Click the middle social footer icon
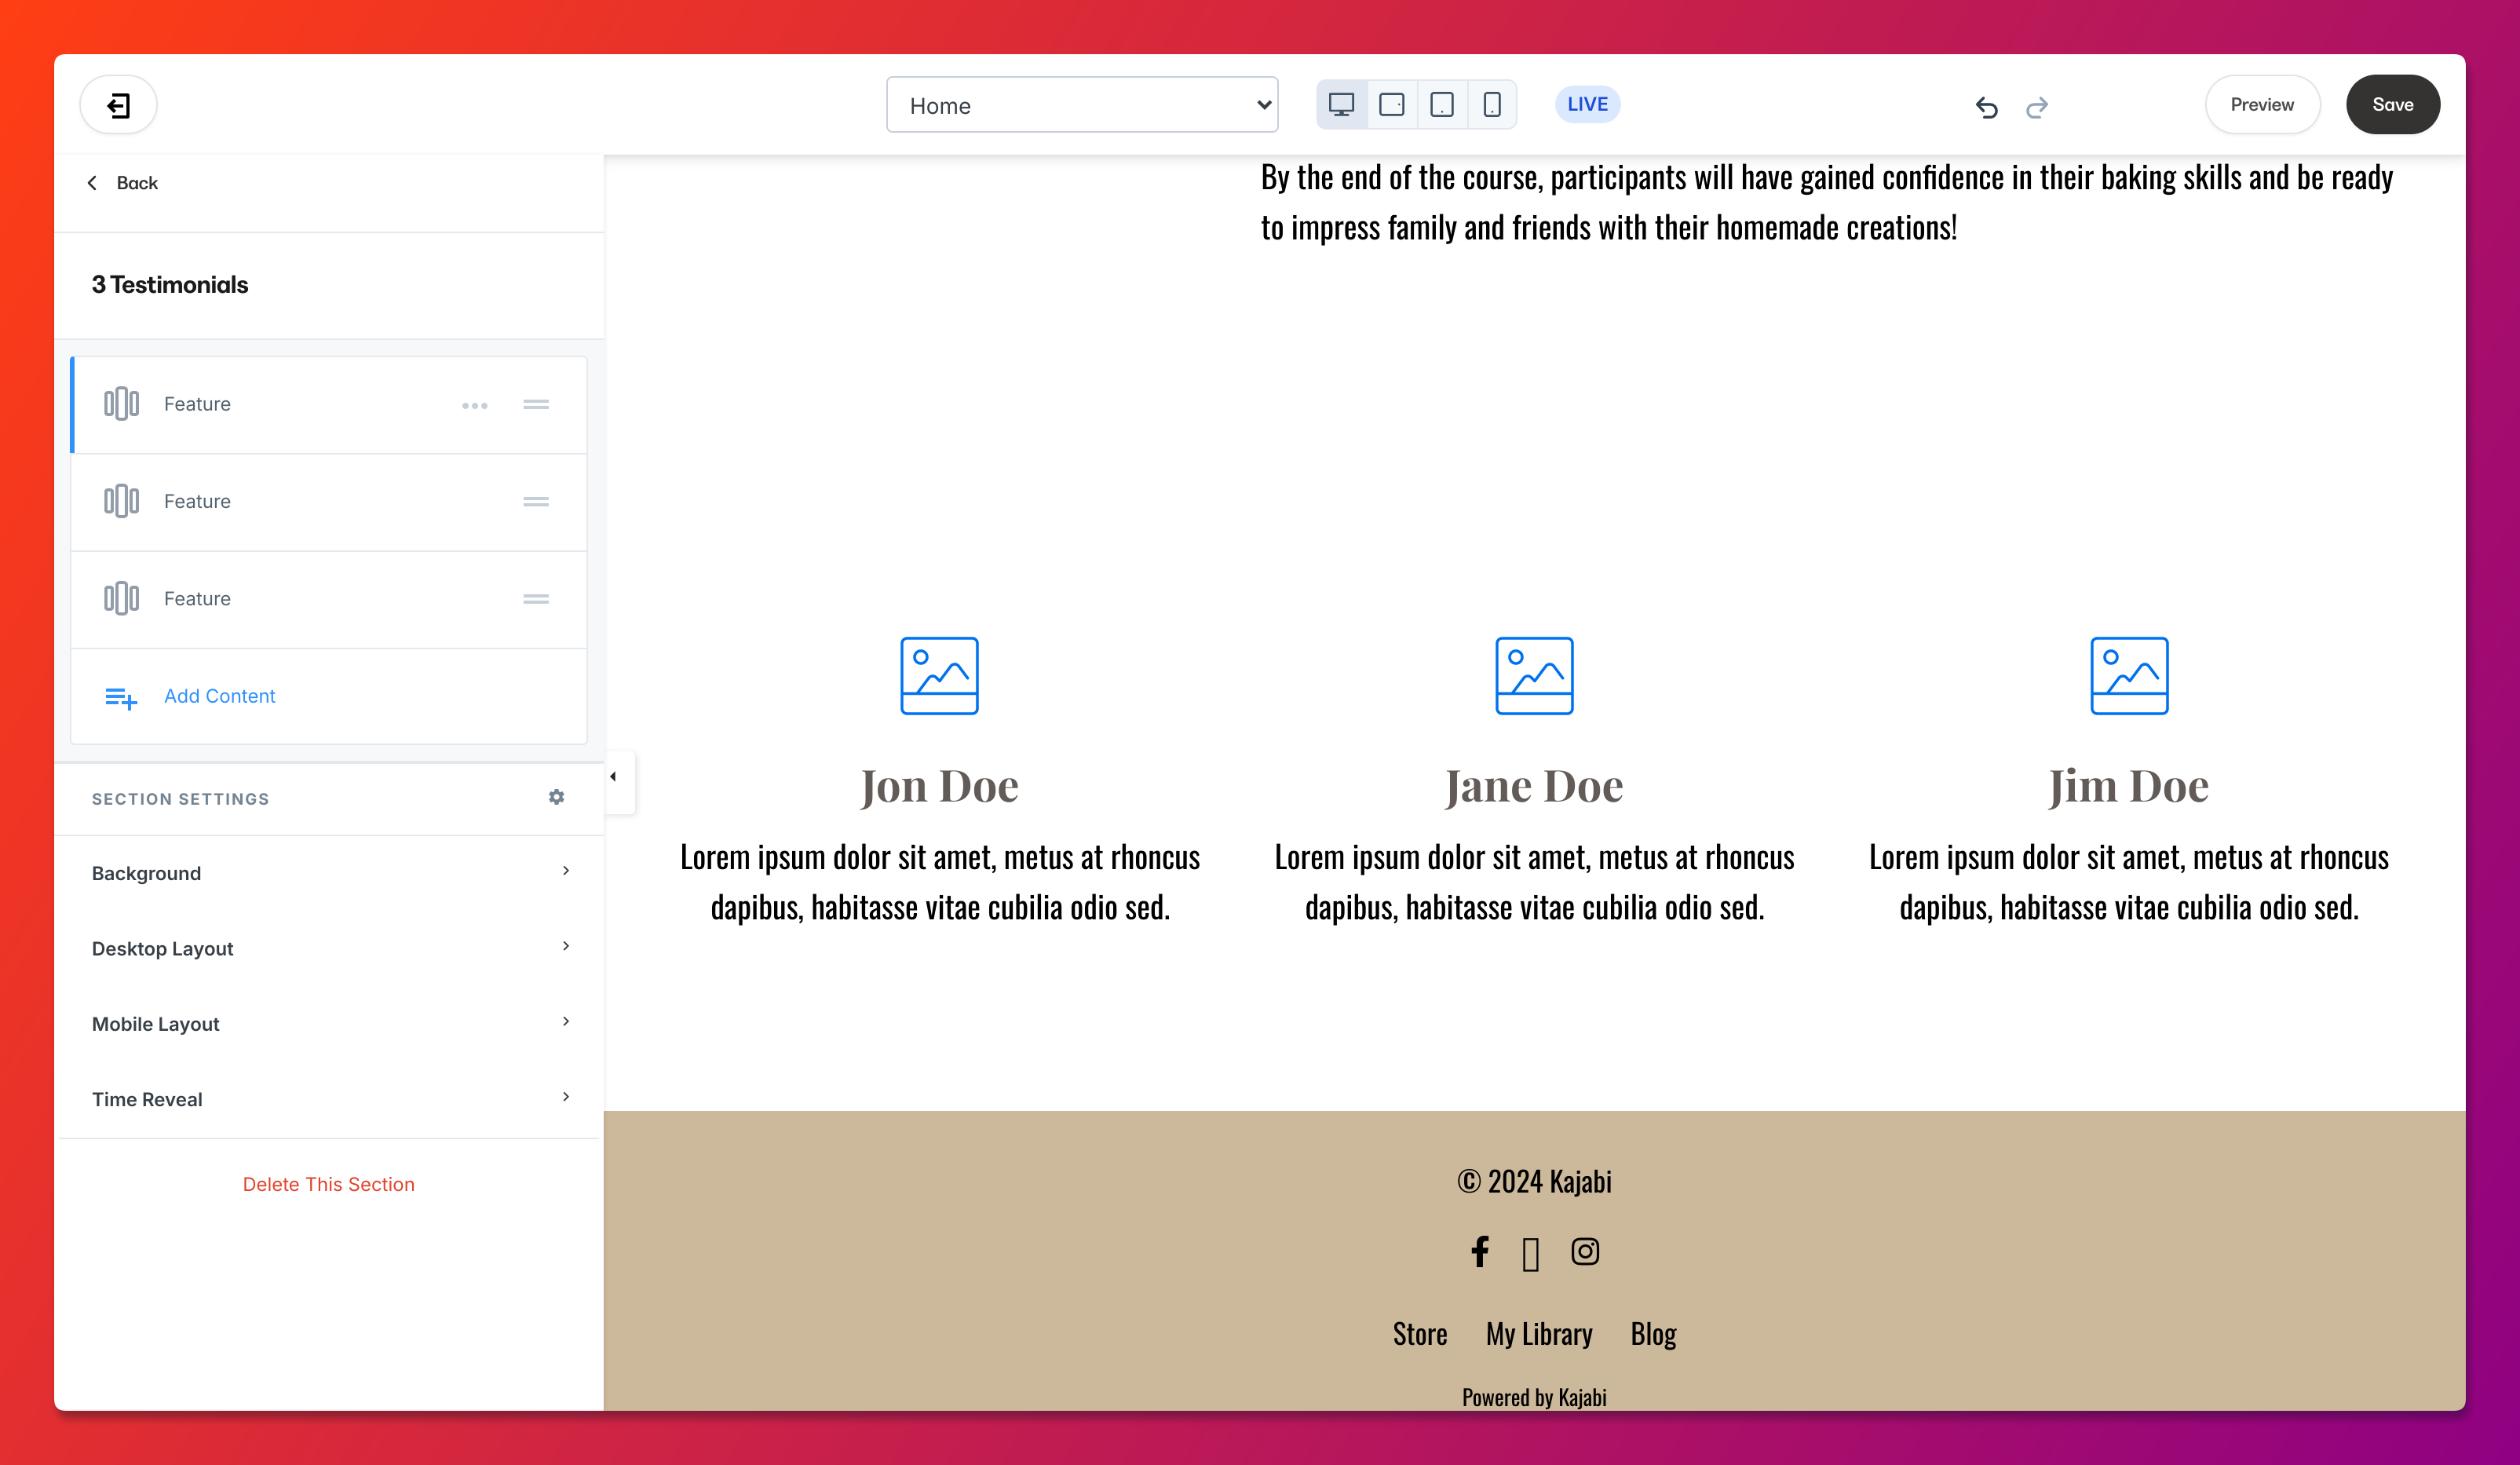Image resolution: width=2520 pixels, height=1465 pixels. pyautogui.click(x=1530, y=1254)
